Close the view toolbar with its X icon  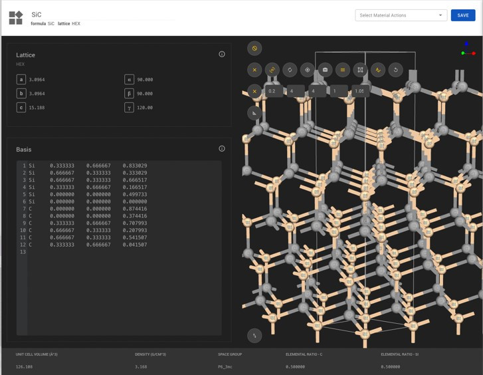click(x=254, y=70)
